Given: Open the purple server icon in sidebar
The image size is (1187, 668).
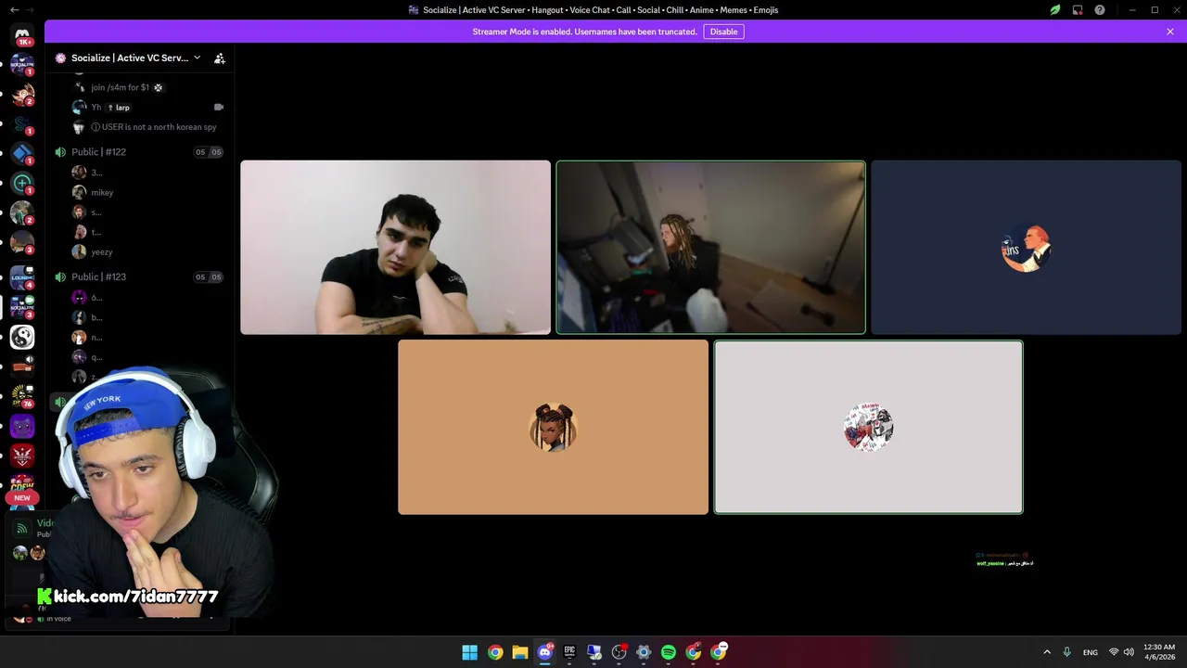Looking at the screenshot, I should (x=22, y=427).
